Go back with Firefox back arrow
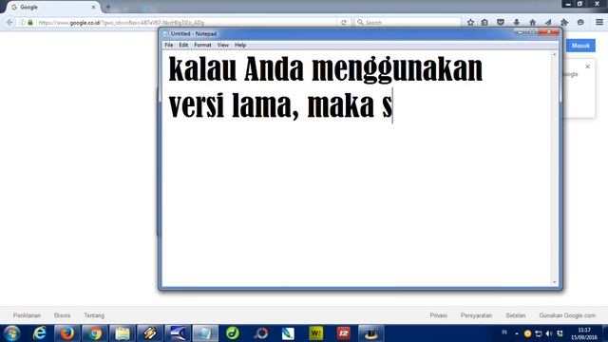This screenshot has width=608, height=342. (9, 23)
